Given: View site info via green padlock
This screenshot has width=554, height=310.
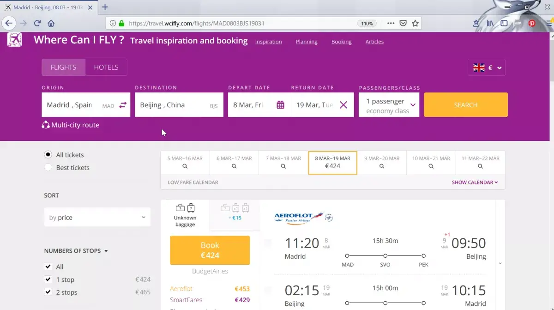Looking at the screenshot, I should 121,23.
